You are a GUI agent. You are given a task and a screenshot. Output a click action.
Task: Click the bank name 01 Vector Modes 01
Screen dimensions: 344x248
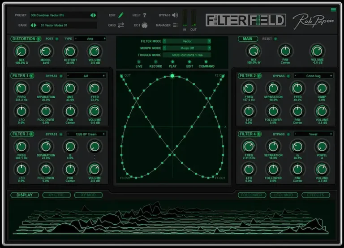tap(54, 25)
